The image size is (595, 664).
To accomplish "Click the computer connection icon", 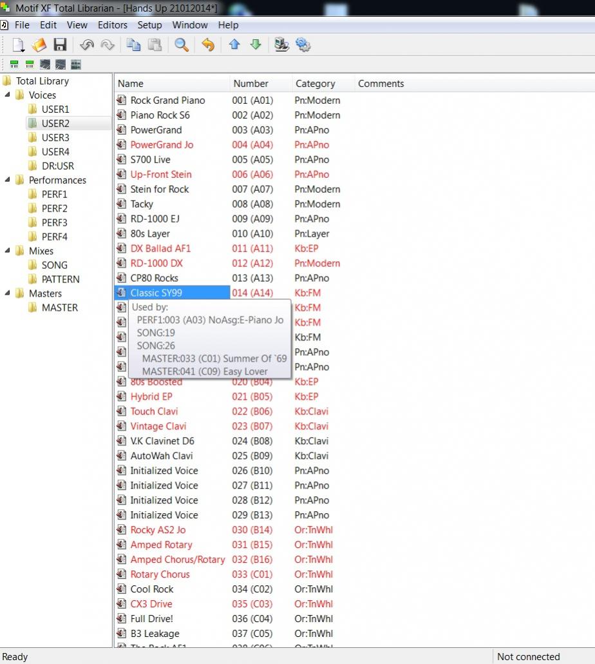I will (281, 44).
